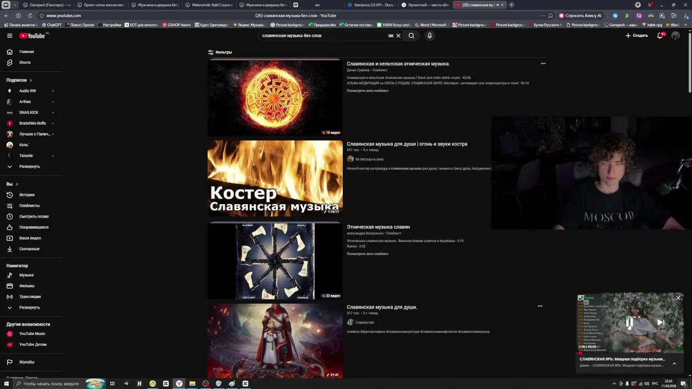Open Понравившиеся videos

[x=34, y=227]
